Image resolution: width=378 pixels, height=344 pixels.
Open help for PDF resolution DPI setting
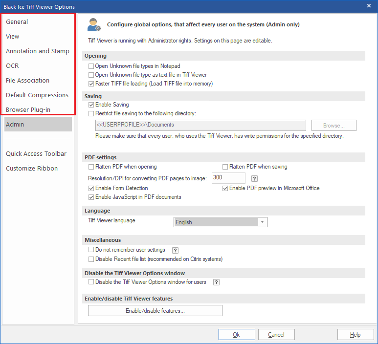pos(254,178)
